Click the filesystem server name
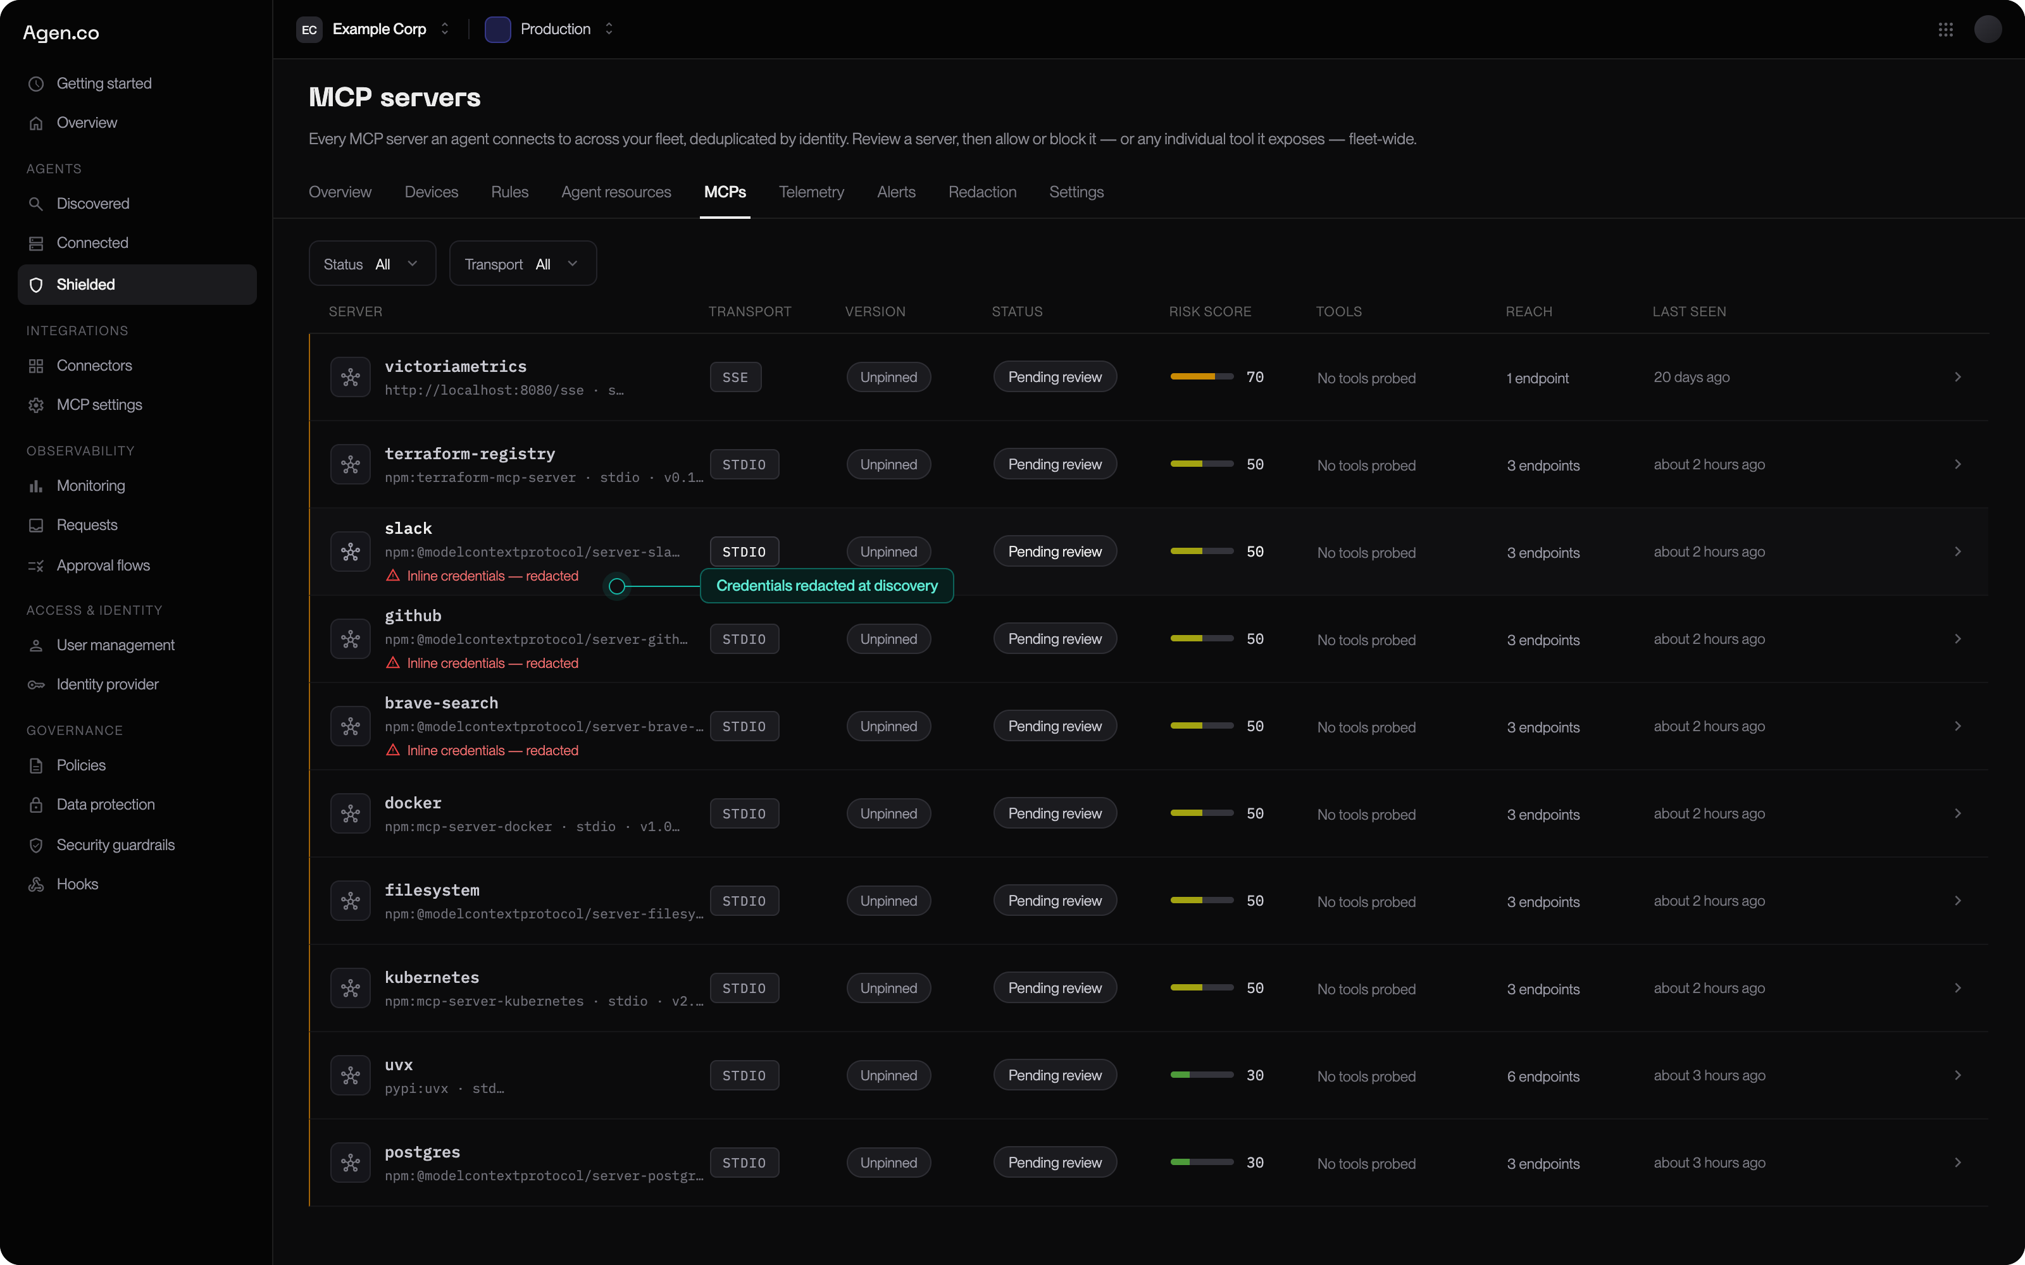Screen dimensions: 2025x1265 coord(432,890)
